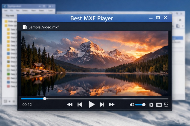Rewind the video
This screenshot has height=126, width=190.
tap(70, 105)
